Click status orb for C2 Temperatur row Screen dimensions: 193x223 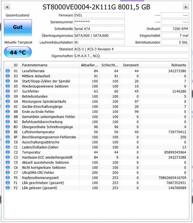[8, 152]
